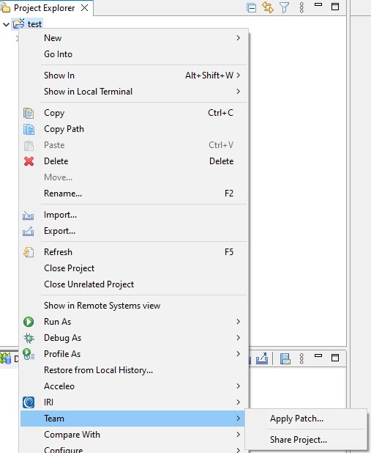Expand the Show In submenu arrow
The height and width of the screenshot is (453, 371).
(239, 75)
